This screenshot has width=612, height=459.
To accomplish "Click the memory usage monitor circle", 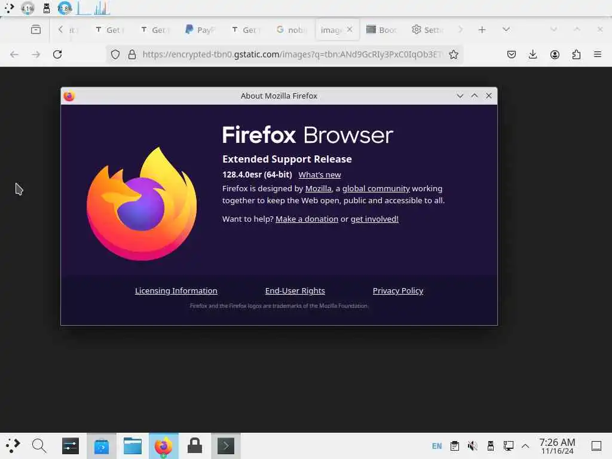I will [x=65, y=8].
